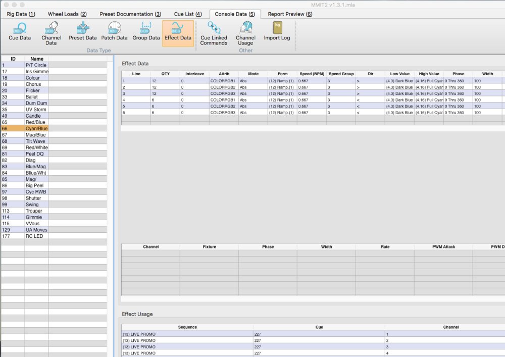Go to the Preset Documentation tab

point(130,14)
